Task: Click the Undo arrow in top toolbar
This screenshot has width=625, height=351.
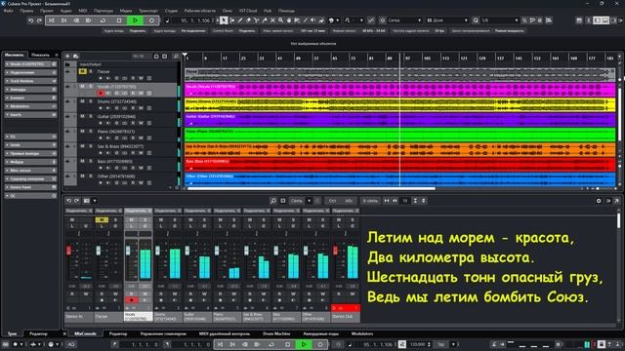Action: (30, 20)
